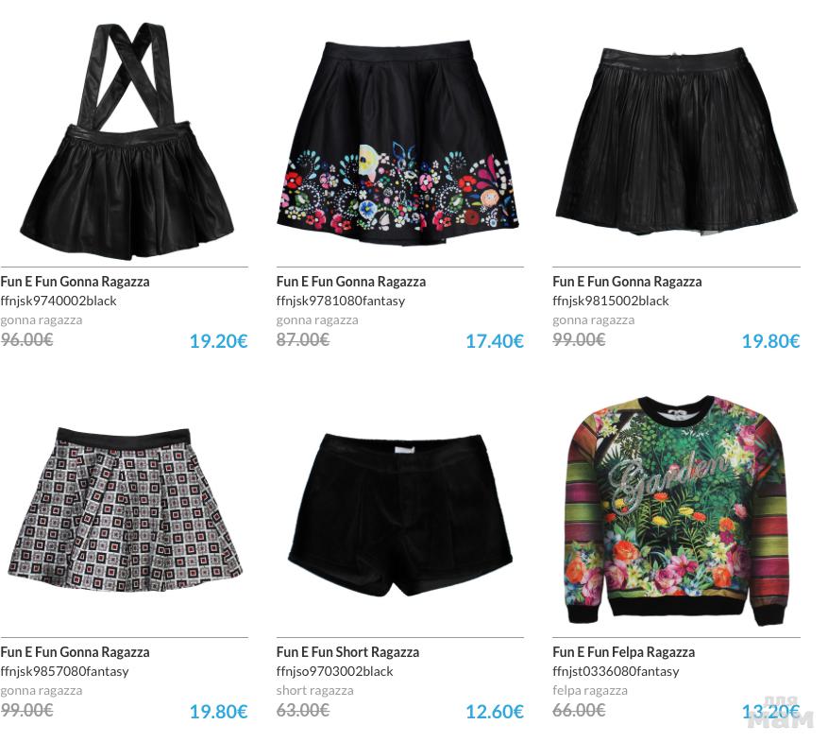Click the Fun E Fun Felpa Ragazza title
Screen dimensions: 828x742
(623, 652)
